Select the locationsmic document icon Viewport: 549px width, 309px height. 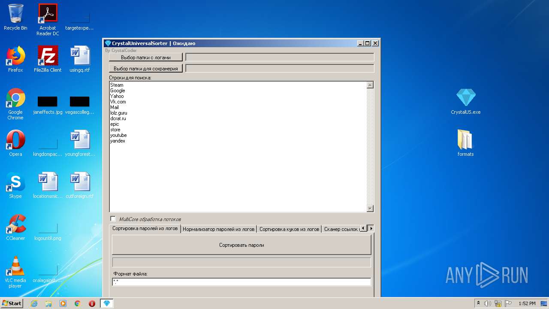coord(48,185)
